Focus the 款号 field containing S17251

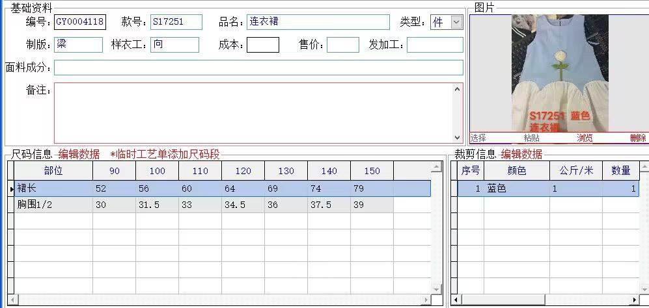pos(176,22)
